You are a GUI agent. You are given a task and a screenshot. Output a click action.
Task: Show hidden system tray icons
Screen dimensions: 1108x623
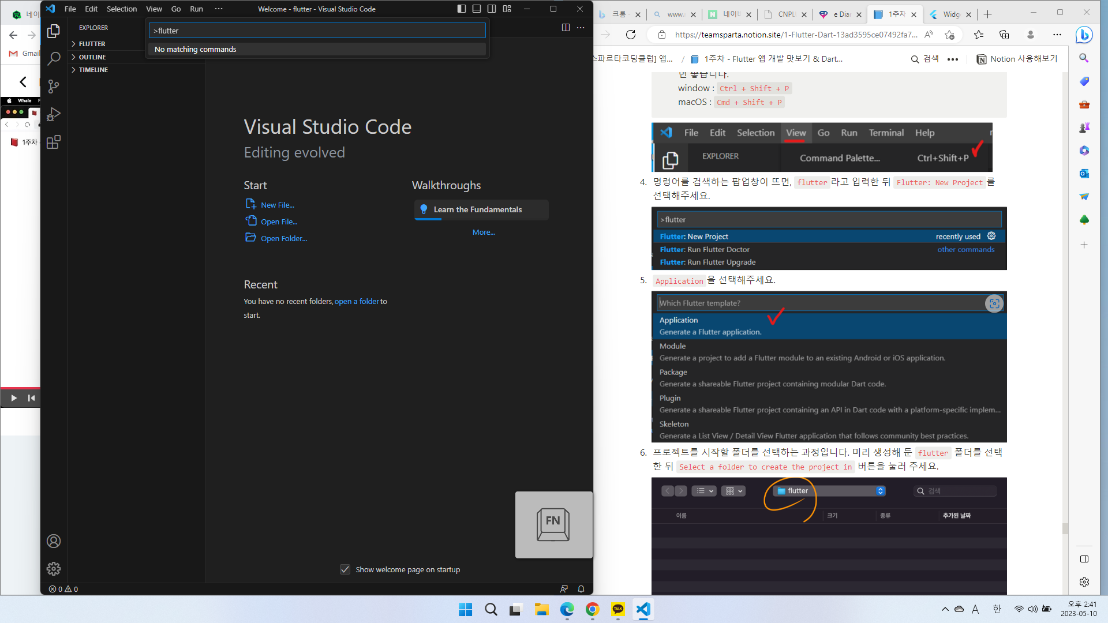coord(945,609)
